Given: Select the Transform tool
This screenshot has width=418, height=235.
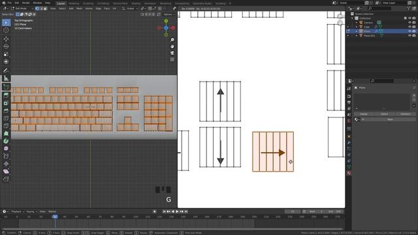Looking at the screenshot, I should 6,61.
